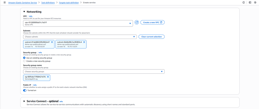Expand the Service Connect optional section

24,101
